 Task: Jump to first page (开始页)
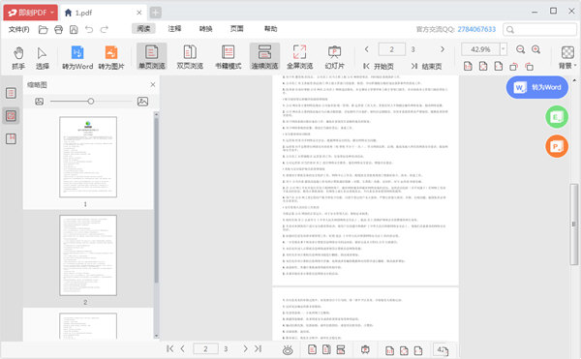point(379,66)
